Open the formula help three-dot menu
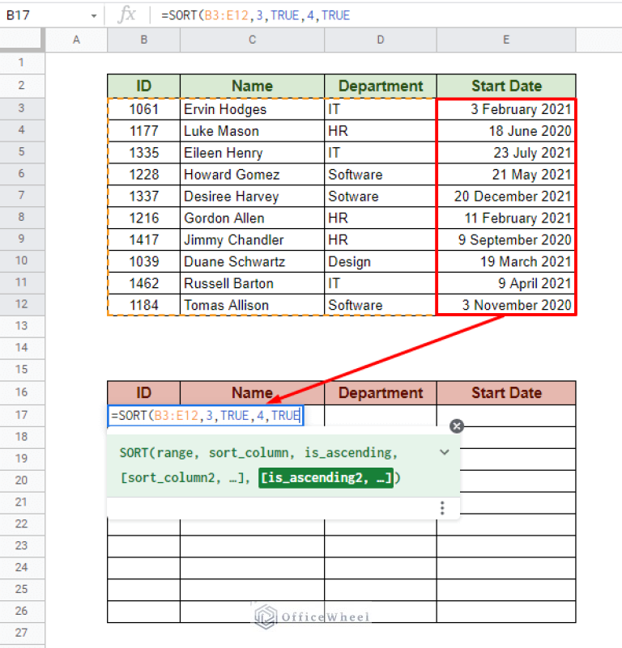This screenshot has width=622, height=648. pos(442,508)
